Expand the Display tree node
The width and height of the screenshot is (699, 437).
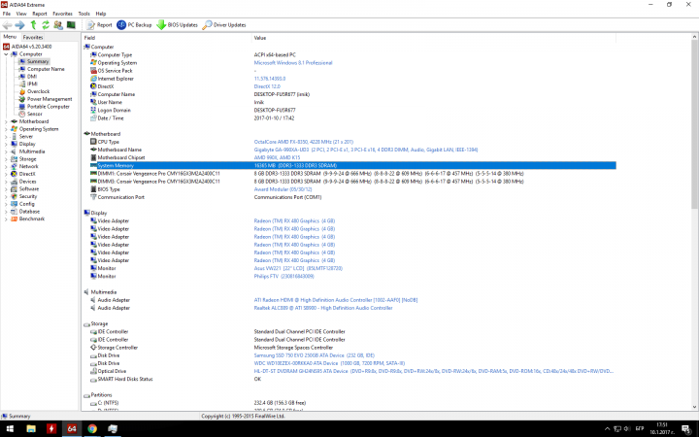coord(6,144)
